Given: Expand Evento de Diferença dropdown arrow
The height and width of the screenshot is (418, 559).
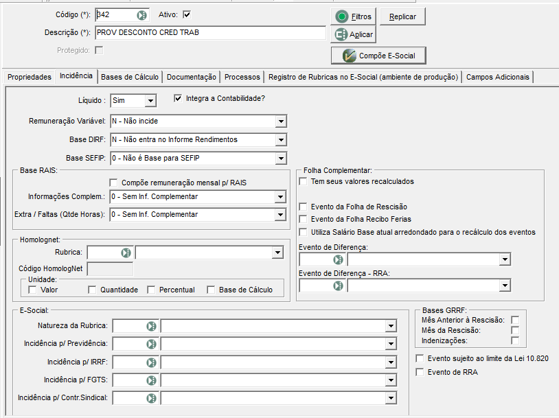Looking at the screenshot, I should tap(505, 259).
